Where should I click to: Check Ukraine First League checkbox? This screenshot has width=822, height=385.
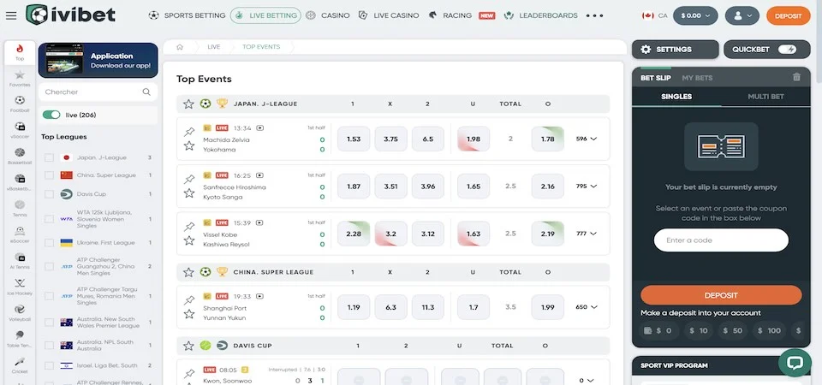[x=50, y=243]
